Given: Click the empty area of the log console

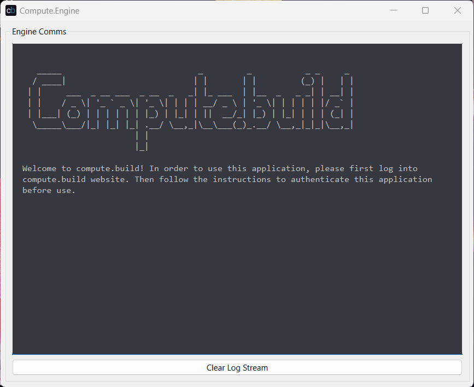Looking at the screenshot, I should pos(237,273).
